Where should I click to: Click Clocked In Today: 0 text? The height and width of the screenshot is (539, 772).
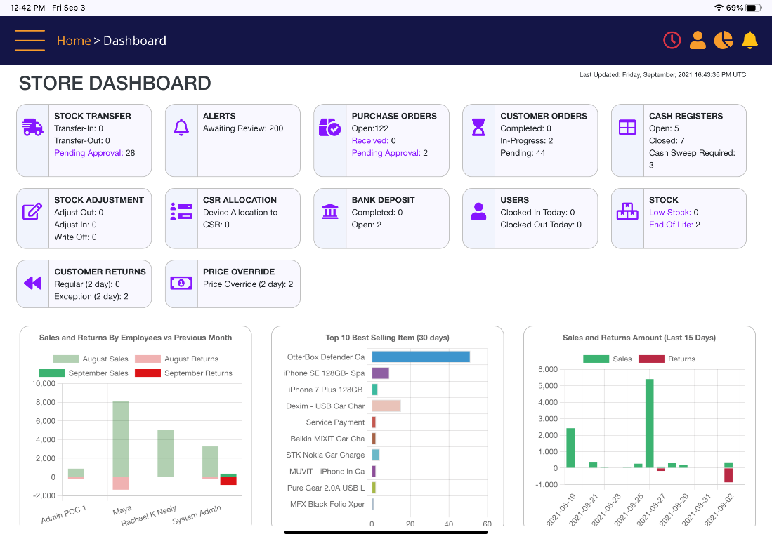coord(537,213)
